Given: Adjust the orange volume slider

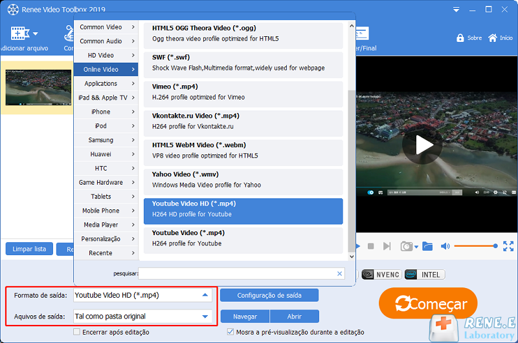Looking at the screenshot, I should (476, 246).
